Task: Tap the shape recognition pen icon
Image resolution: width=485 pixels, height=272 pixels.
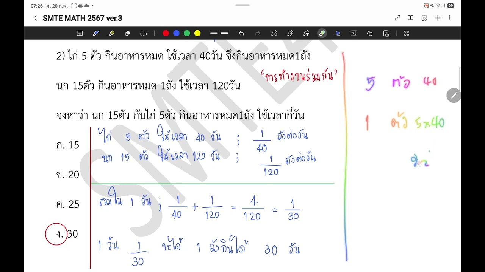Action: tap(290, 33)
